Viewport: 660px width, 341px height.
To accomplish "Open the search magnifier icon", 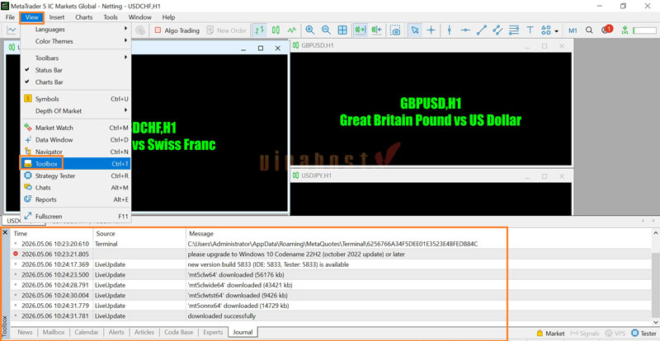I will coord(589,30).
